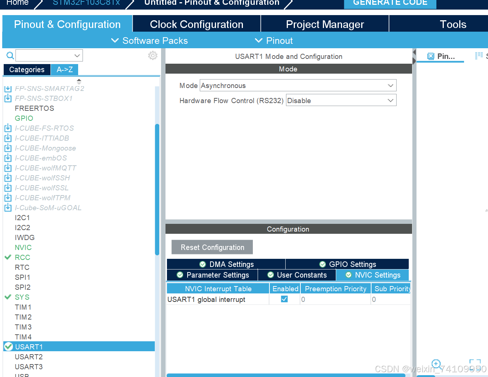Click Preemption Priority value for USART1 interrupt
The image size is (488, 377).
(335, 299)
